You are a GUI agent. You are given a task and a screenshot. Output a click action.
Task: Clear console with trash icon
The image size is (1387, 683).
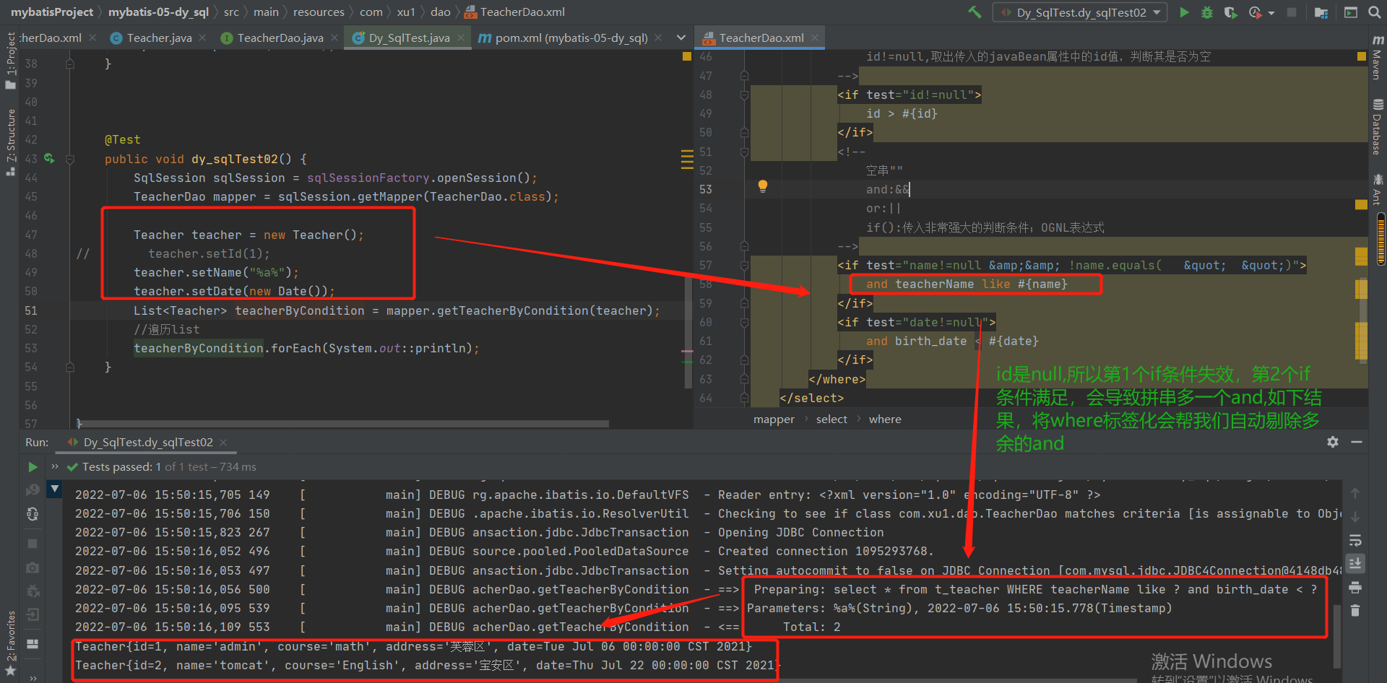tap(1355, 611)
